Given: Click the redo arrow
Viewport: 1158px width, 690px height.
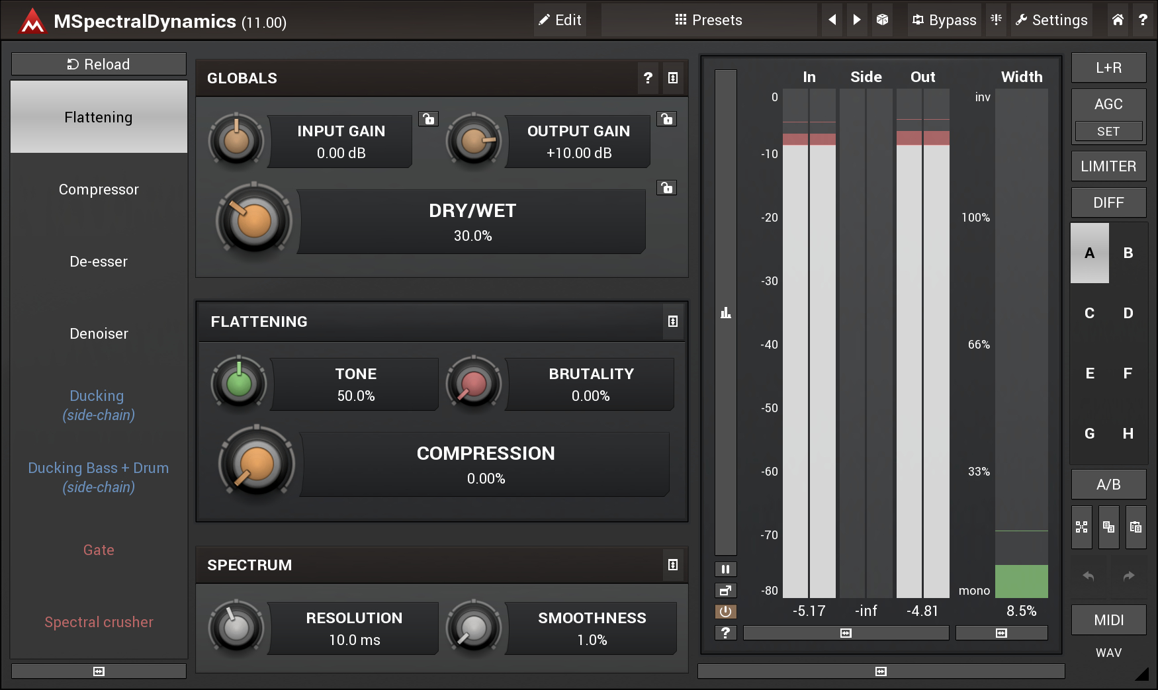Looking at the screenshot, I should coord(1129,576).
